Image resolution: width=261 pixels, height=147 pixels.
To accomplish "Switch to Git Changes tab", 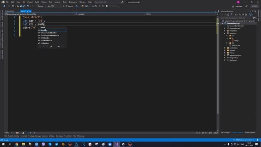I will [225, 133].
